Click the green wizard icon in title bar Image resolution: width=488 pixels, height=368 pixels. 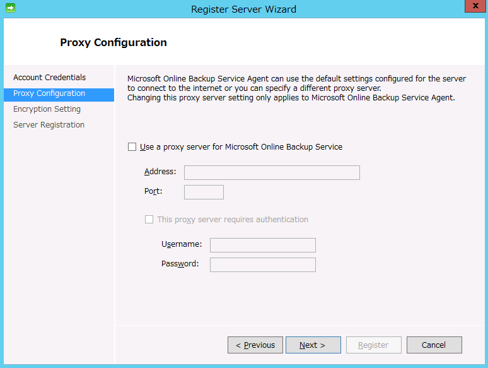pyautogui.click(x=10, y=9)
